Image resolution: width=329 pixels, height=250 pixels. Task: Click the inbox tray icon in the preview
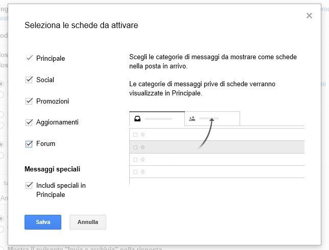pyautogui.click(x=137, y=119)
